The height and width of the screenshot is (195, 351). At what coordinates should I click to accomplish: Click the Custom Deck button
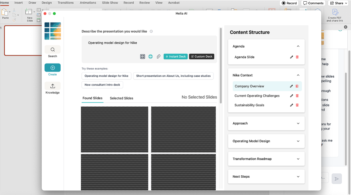click(202, 57)
